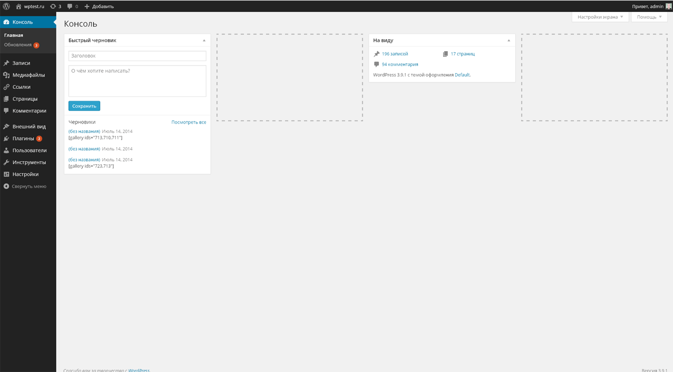Click the Default theme link
Viewport: 673px width, 372px height.
click(462, 75)
